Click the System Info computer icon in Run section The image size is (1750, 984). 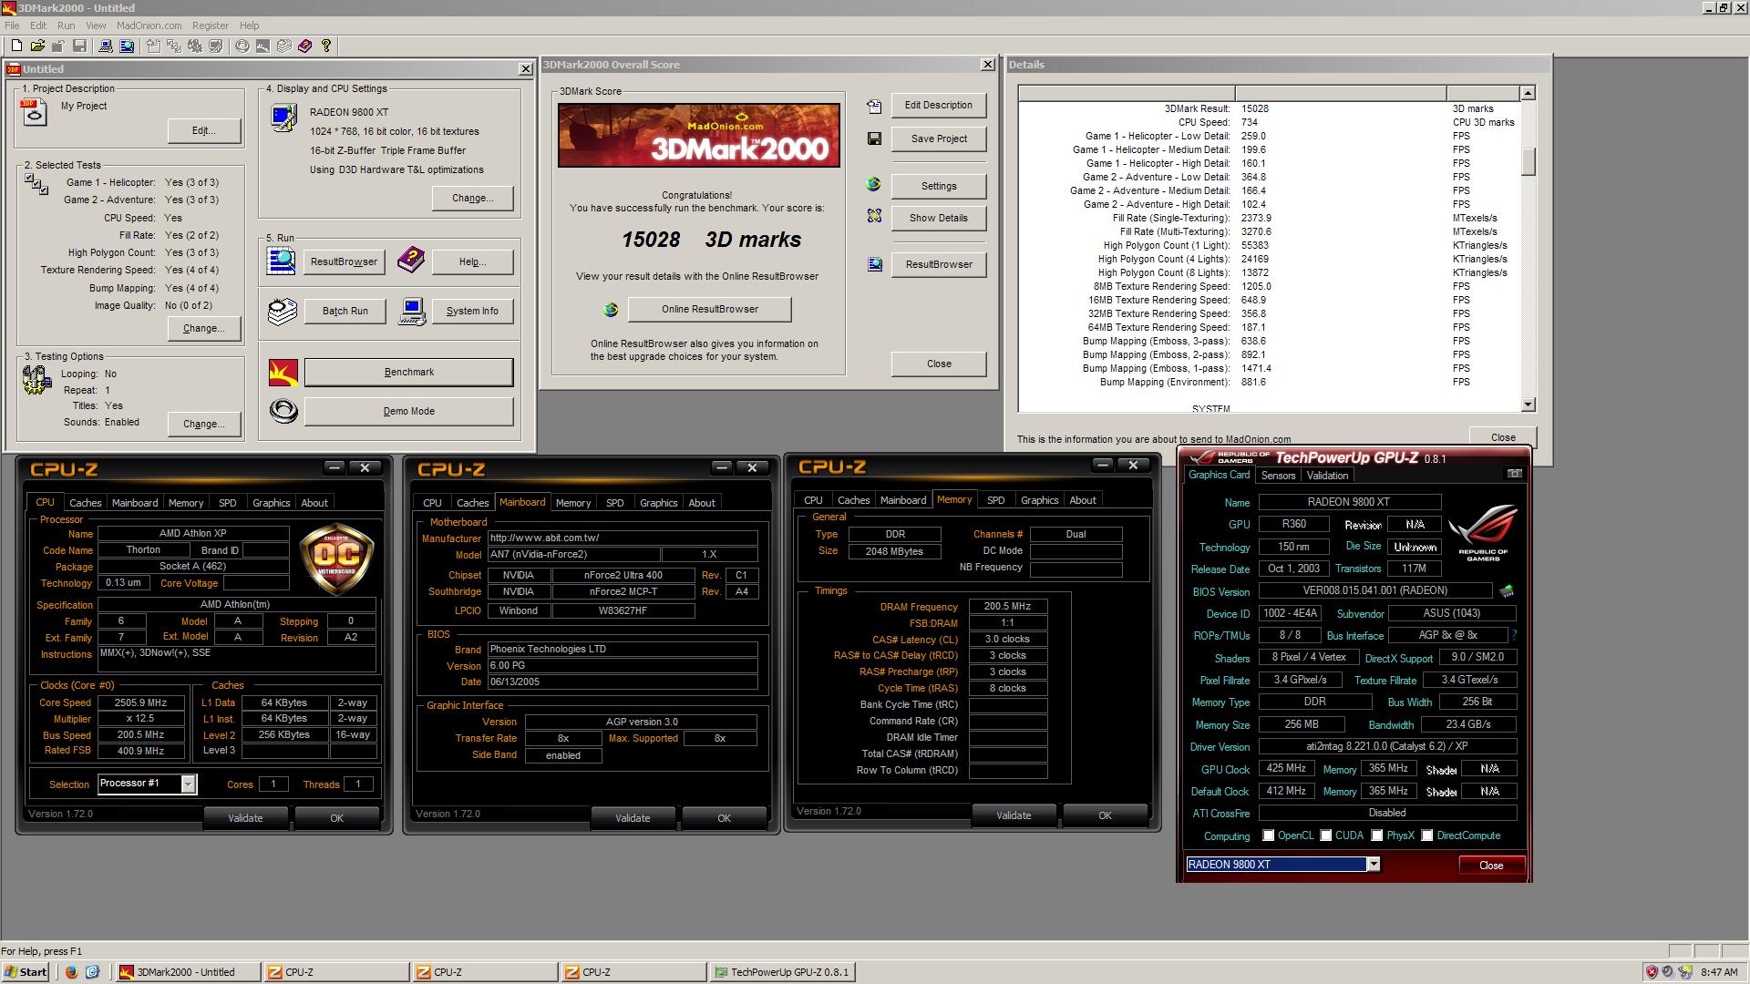(412, 311)
